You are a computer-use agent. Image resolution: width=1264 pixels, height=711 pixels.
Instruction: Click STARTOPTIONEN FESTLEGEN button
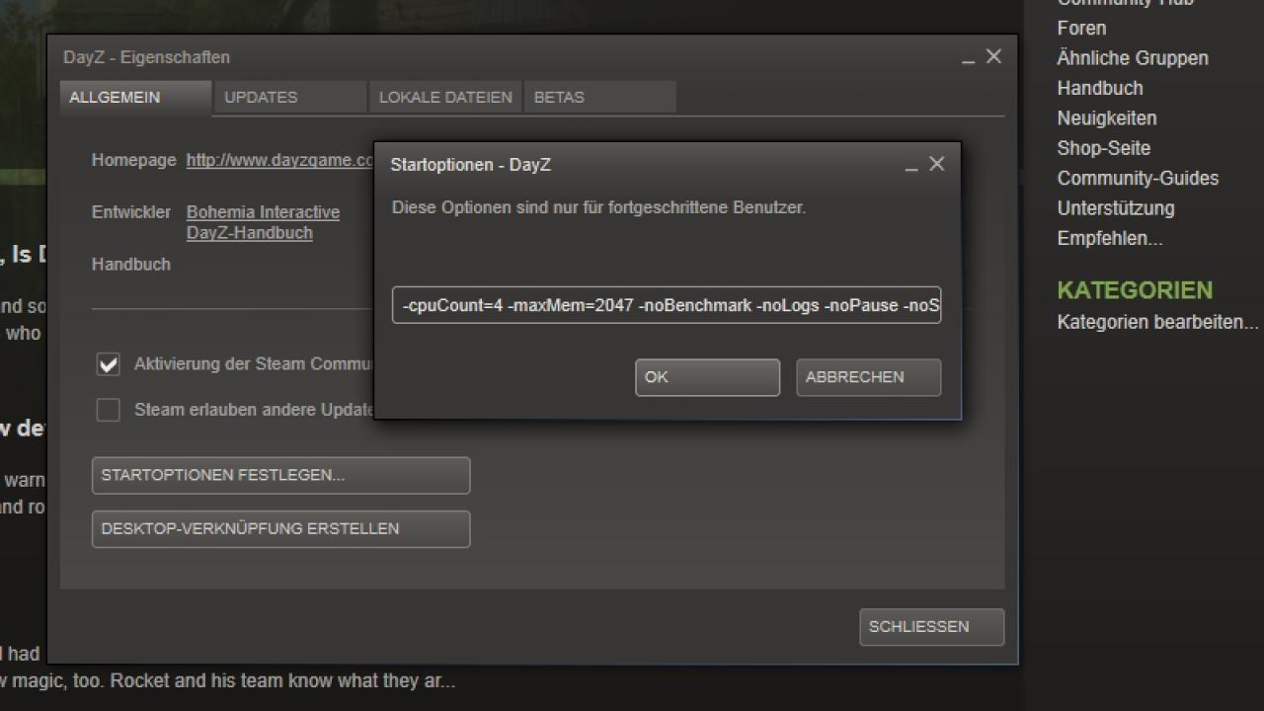pyautogui.click(x=280, y=475)
